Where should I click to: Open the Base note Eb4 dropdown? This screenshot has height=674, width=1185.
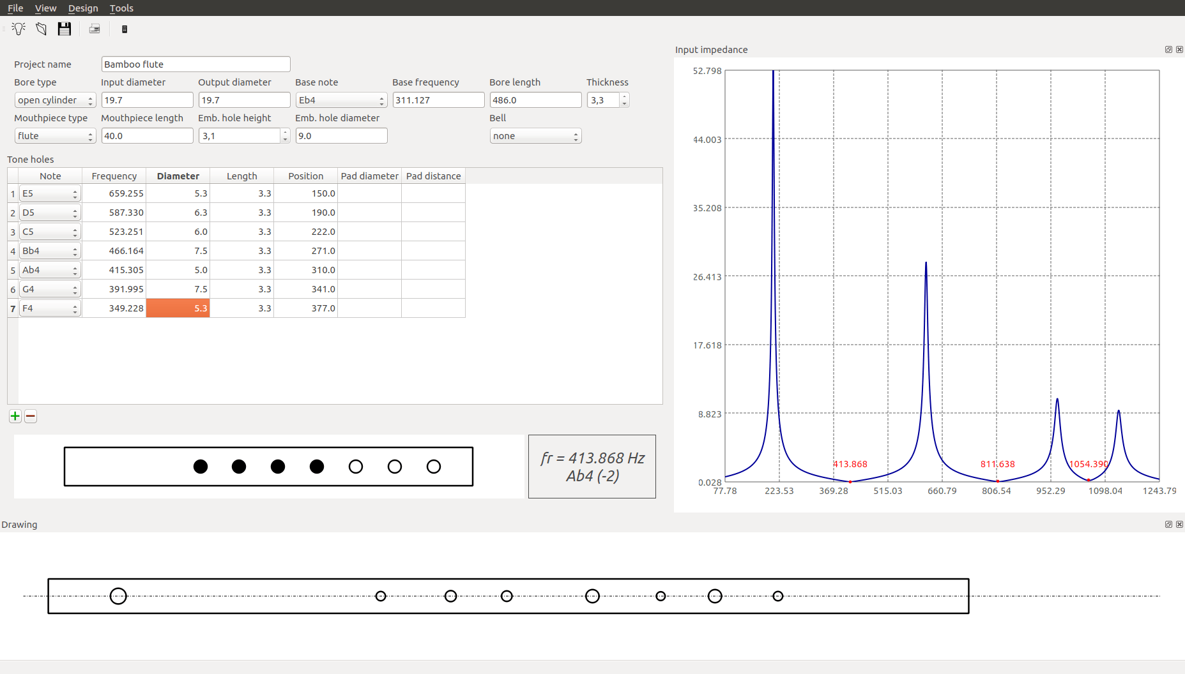341,100
